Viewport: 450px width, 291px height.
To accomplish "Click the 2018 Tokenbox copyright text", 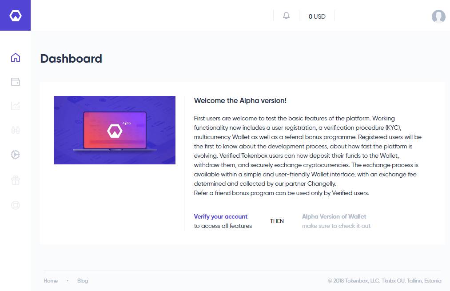I will (385, 281).
